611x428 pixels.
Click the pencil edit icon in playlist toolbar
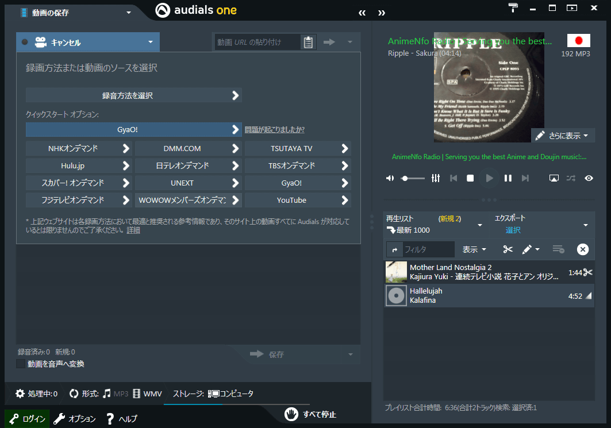click(527, 249)
